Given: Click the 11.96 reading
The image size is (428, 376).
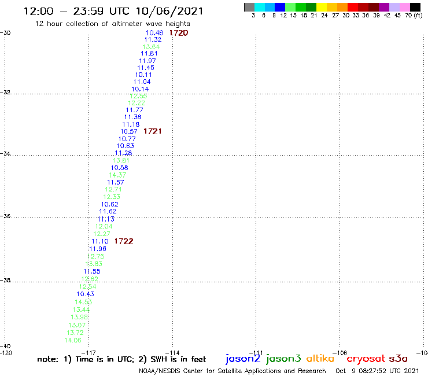Looking at the screenshot, I should click(98, 249).
